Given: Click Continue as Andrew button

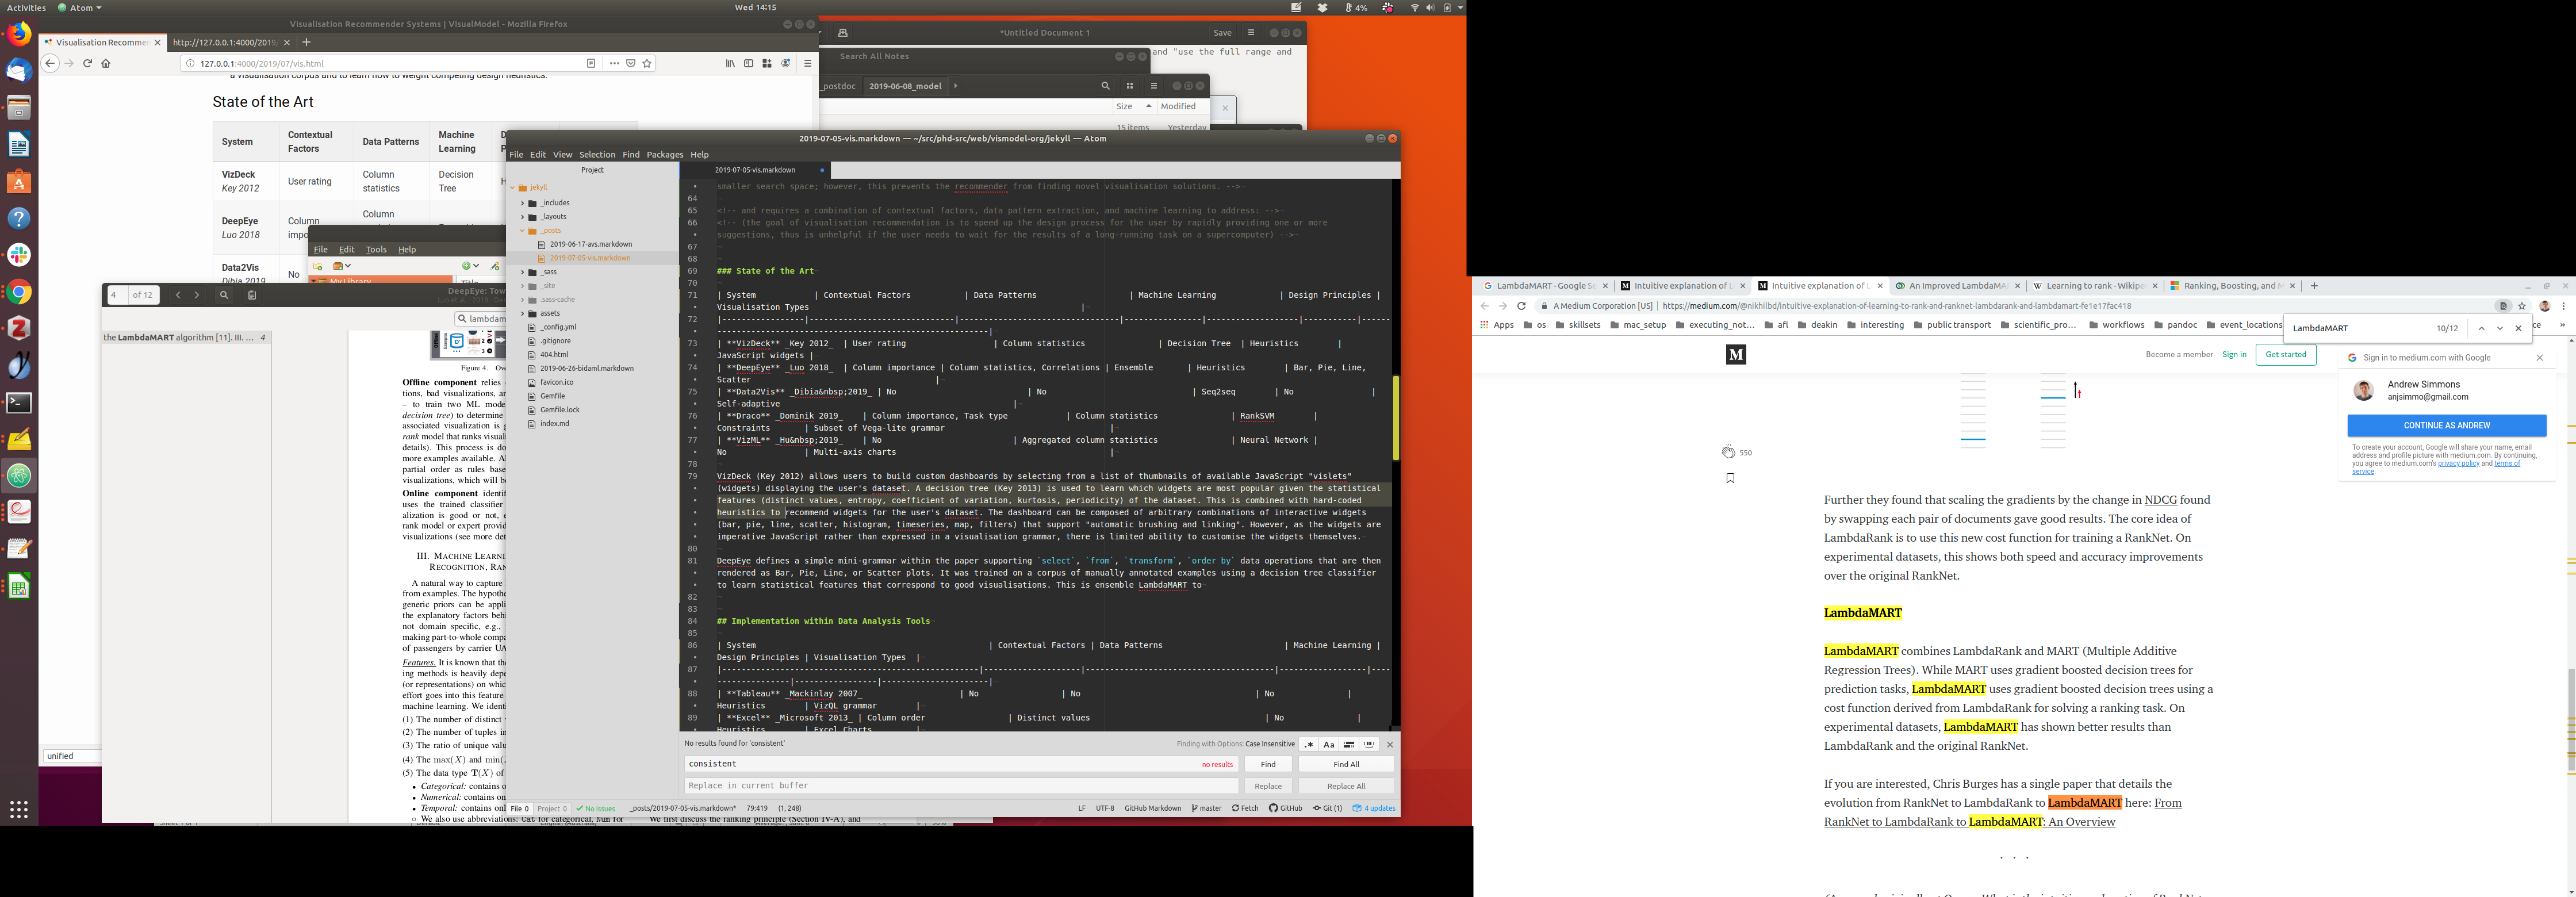Looking at the screenshot, I should click(x=2446, y=425).
